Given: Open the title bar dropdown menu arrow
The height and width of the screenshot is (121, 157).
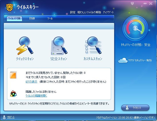Looking at the screenshot, I should (132, 4).
